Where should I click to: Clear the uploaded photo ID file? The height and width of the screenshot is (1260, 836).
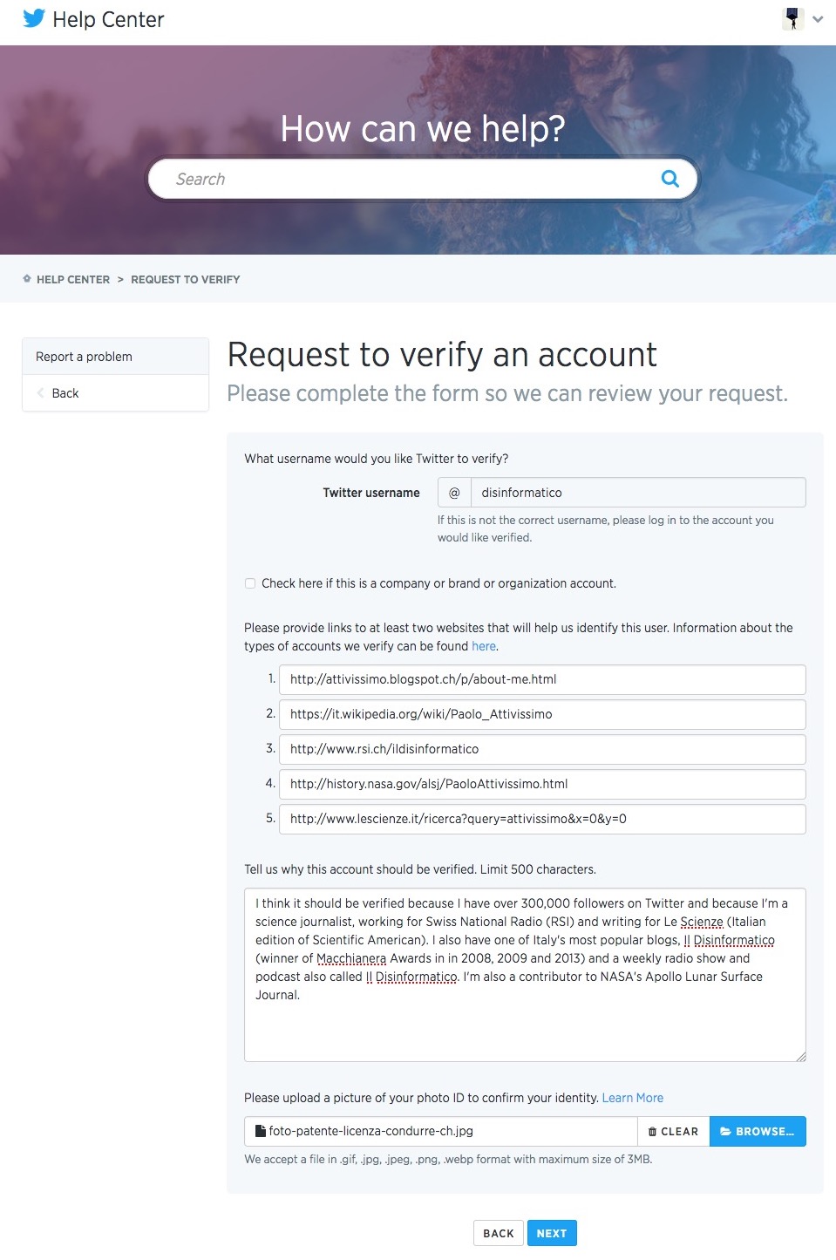673,1131
